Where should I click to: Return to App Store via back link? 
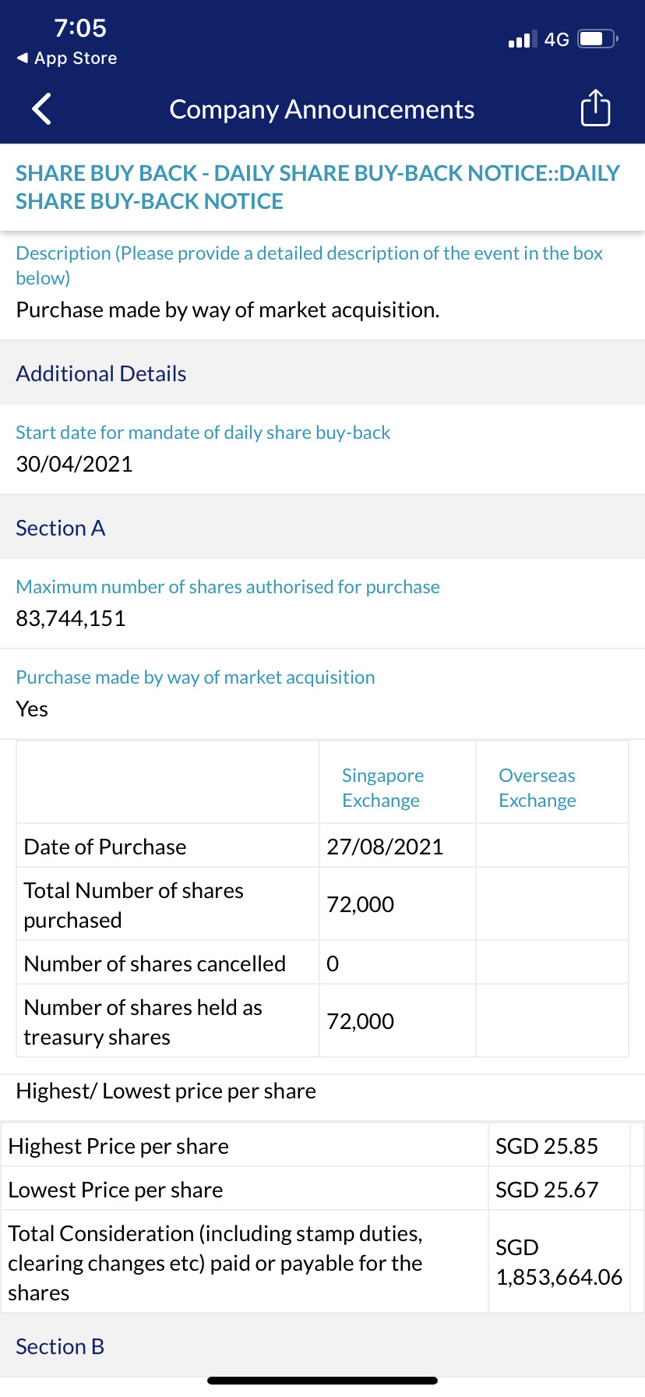coord(67,58)
